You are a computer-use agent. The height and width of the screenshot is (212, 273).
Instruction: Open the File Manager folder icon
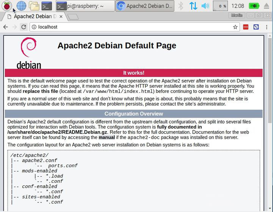click(x=34, y=6)
